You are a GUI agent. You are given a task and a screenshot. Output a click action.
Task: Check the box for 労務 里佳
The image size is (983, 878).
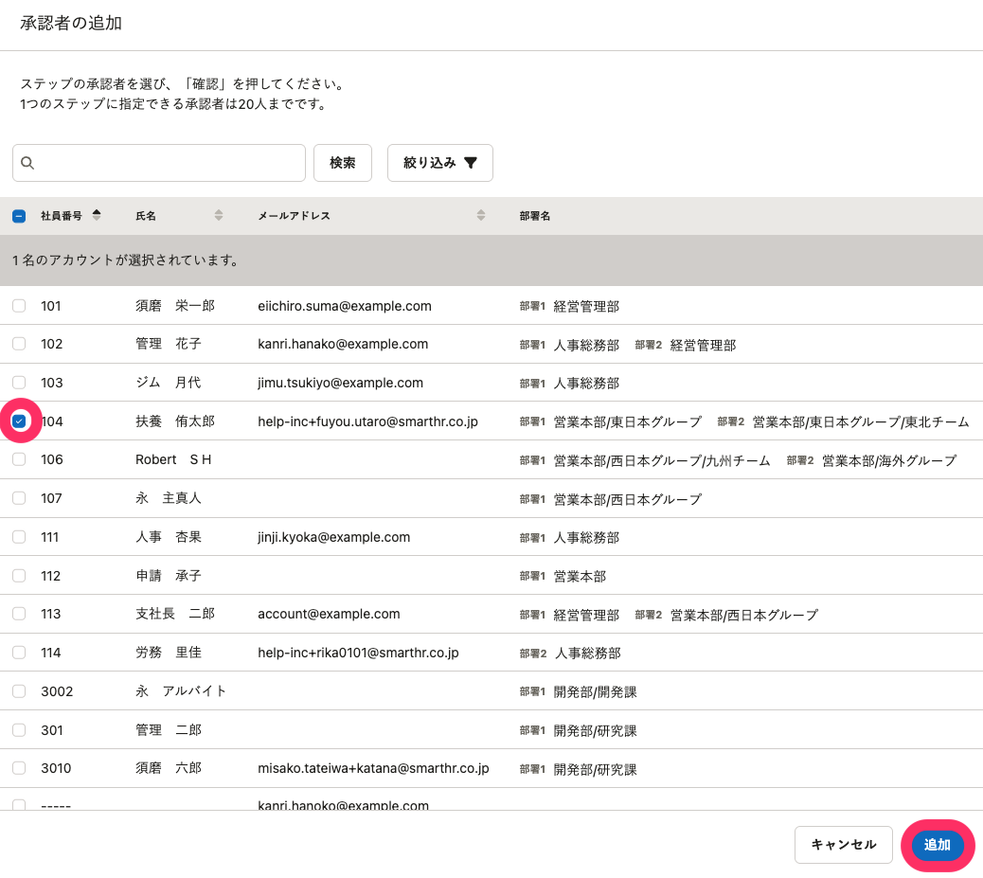point(19,653)
